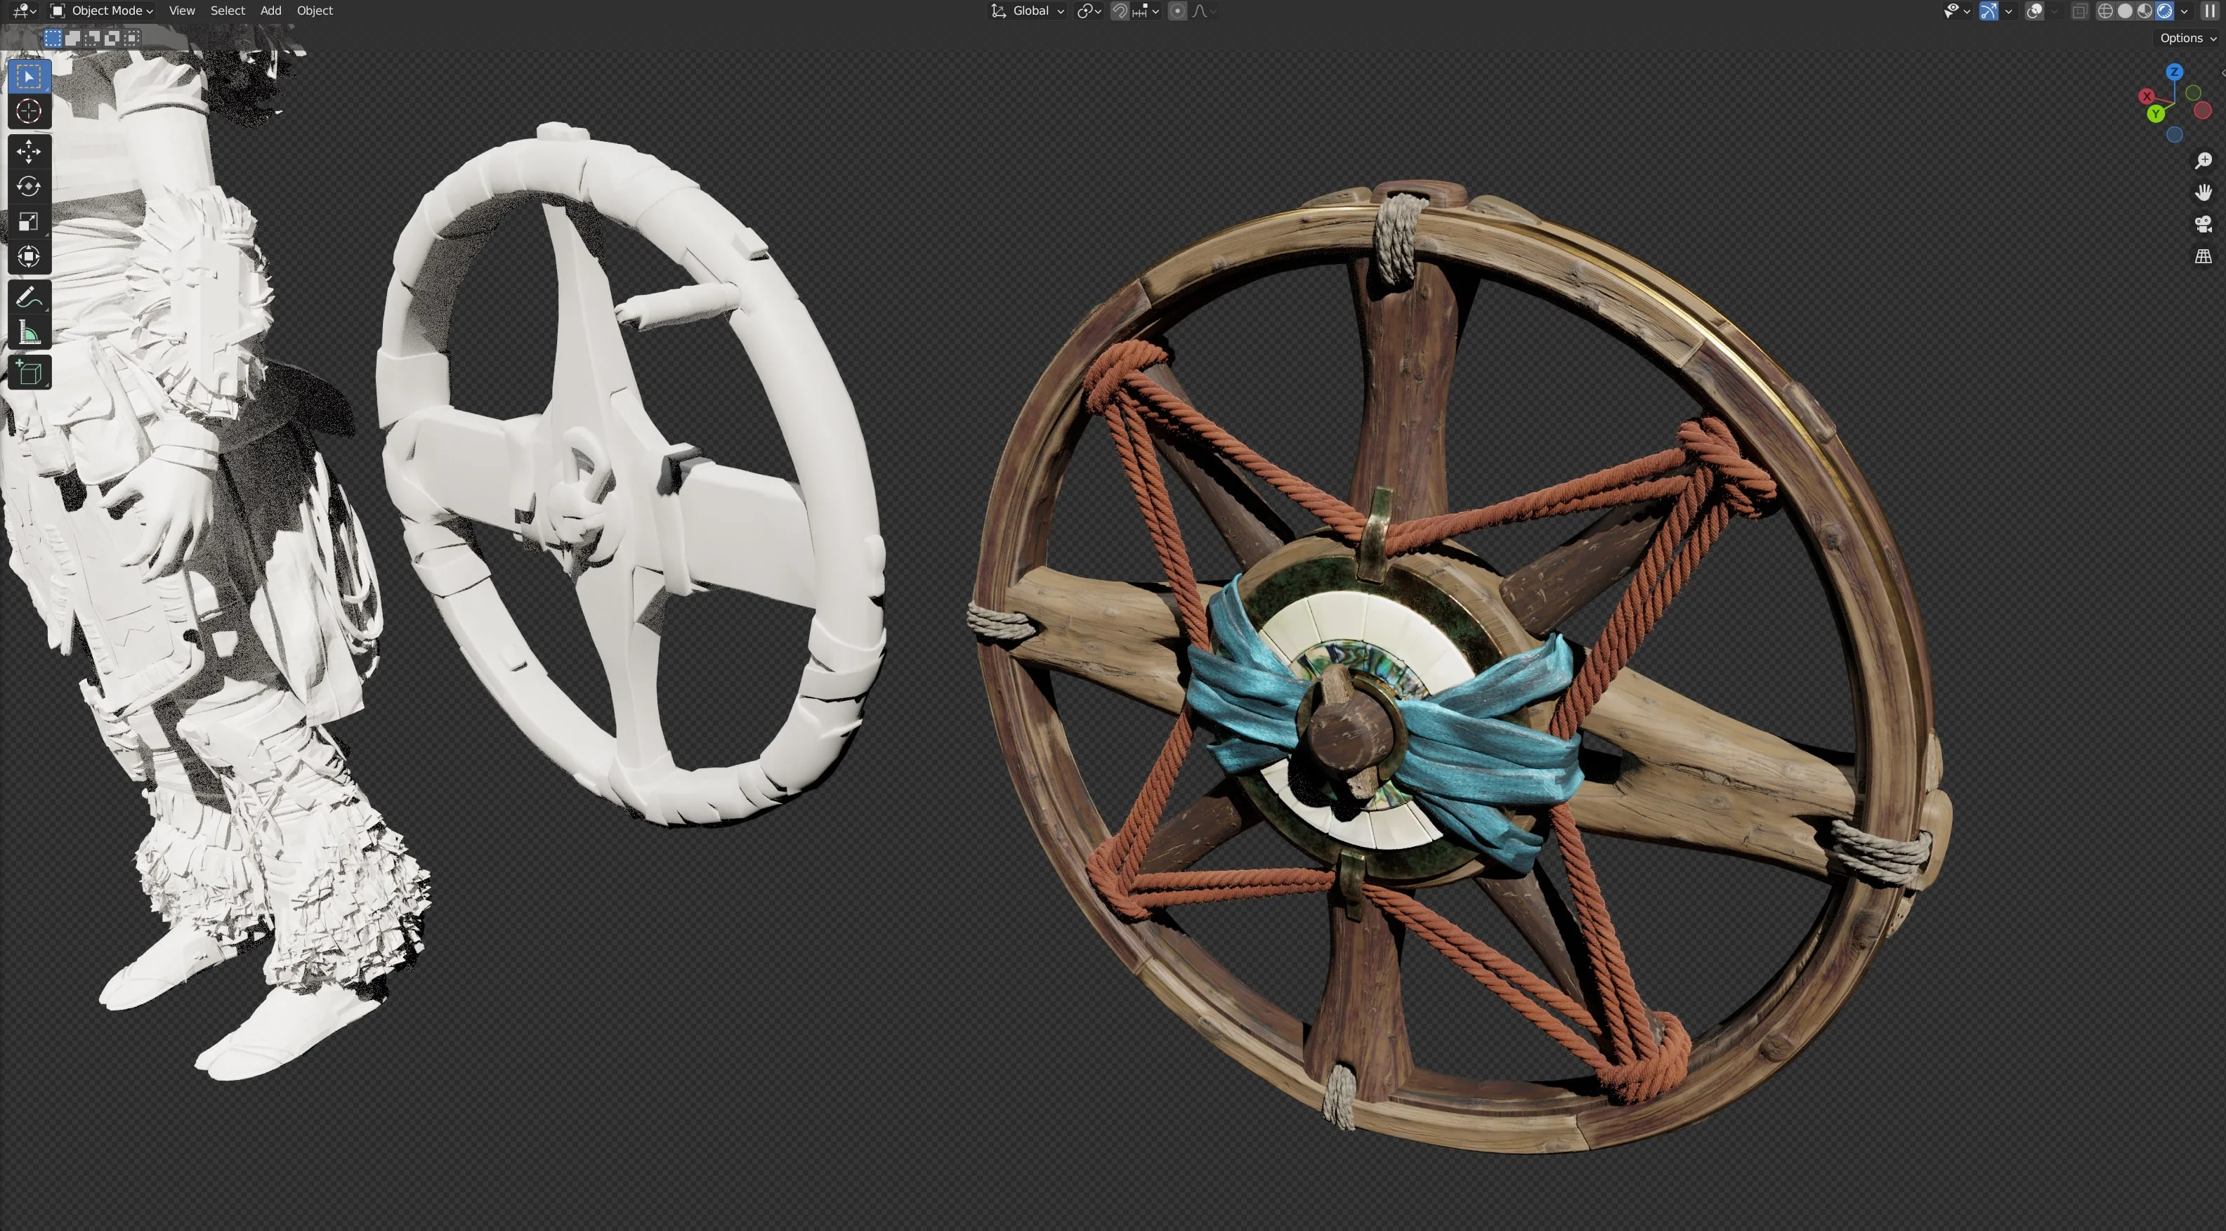Switch to Wireframe viewport shading
The image size is (2226, 1231).
point(2105,11)
